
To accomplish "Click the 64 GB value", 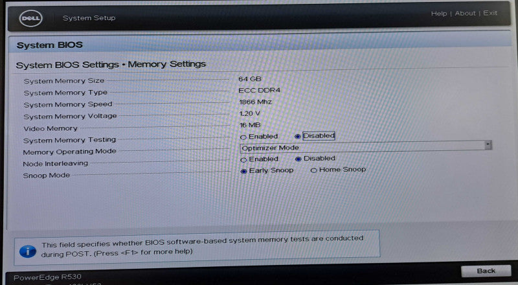I will 250,79.
